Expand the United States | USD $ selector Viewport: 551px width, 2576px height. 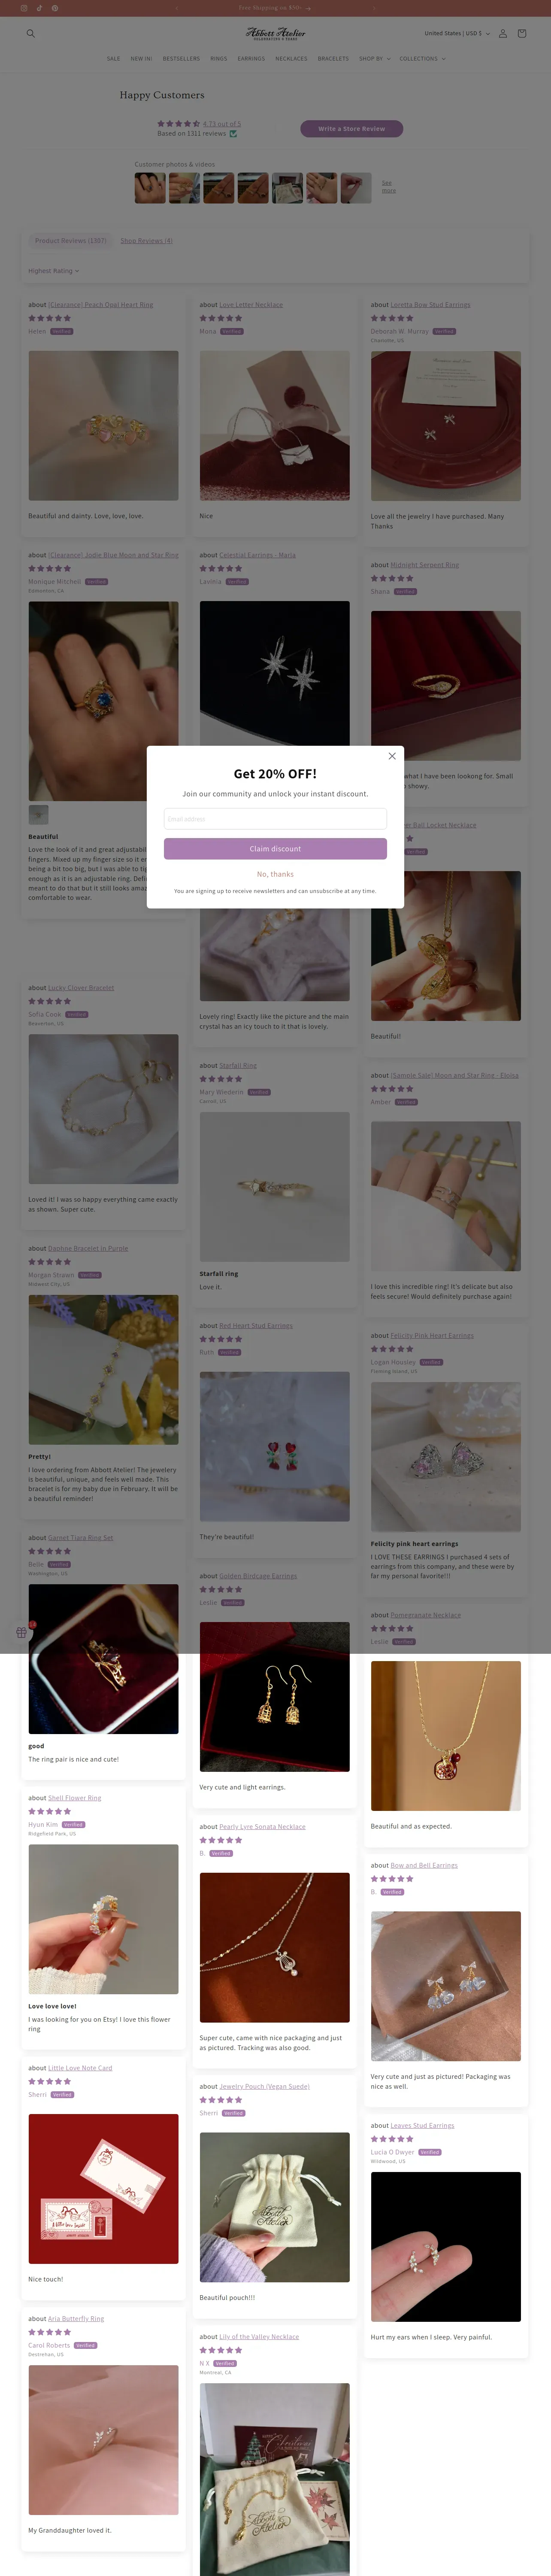coord(456,33)
